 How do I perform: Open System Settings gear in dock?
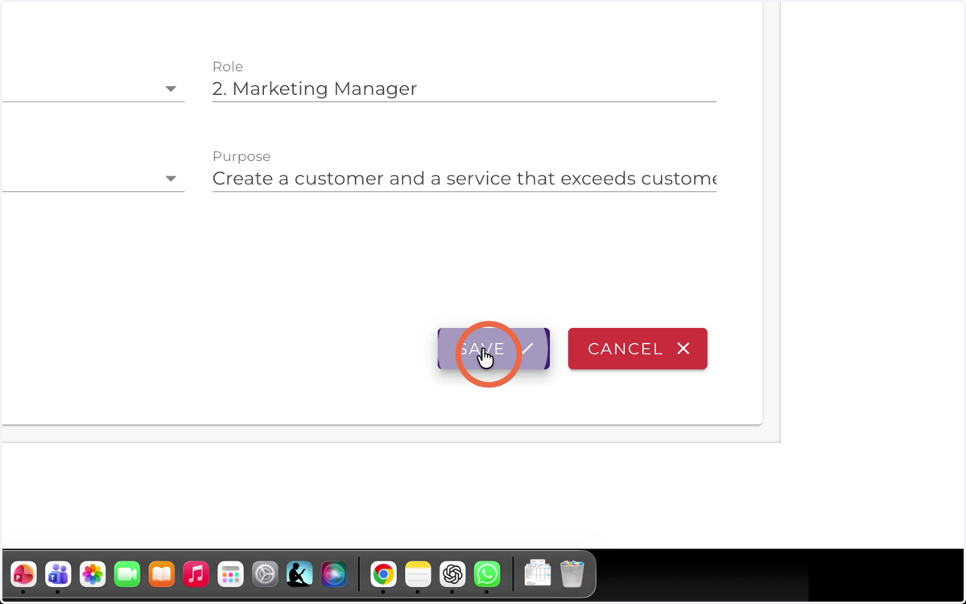[265, 574]
